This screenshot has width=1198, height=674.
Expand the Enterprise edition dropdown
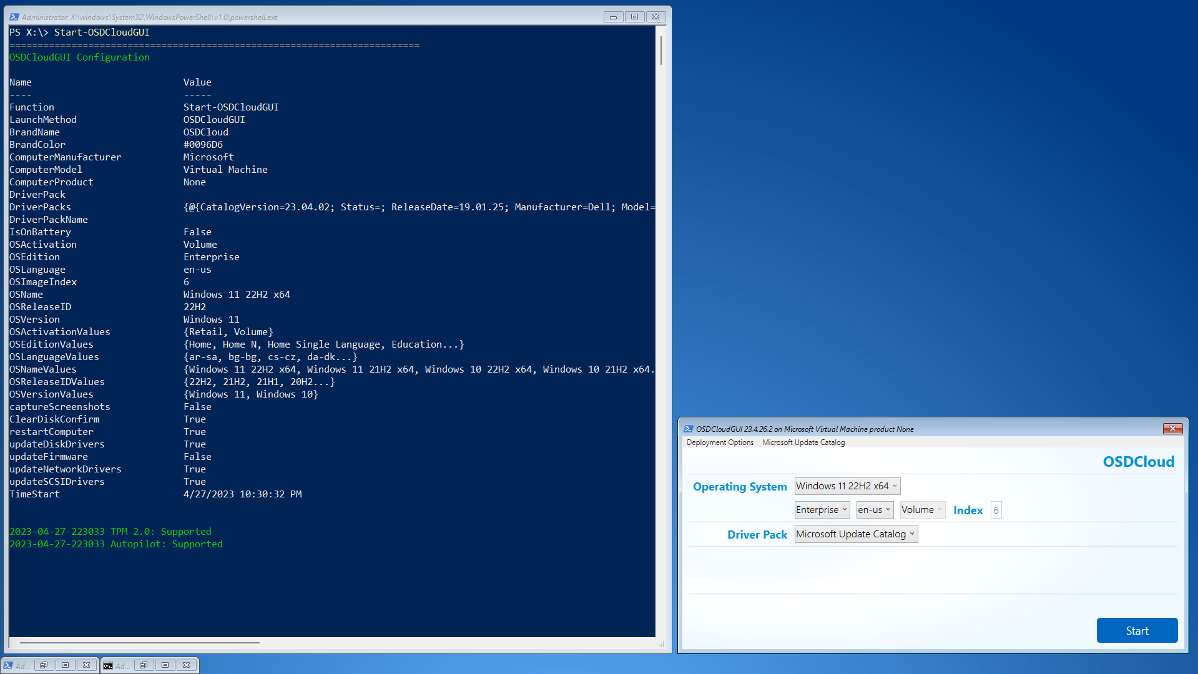coord(822,510)
